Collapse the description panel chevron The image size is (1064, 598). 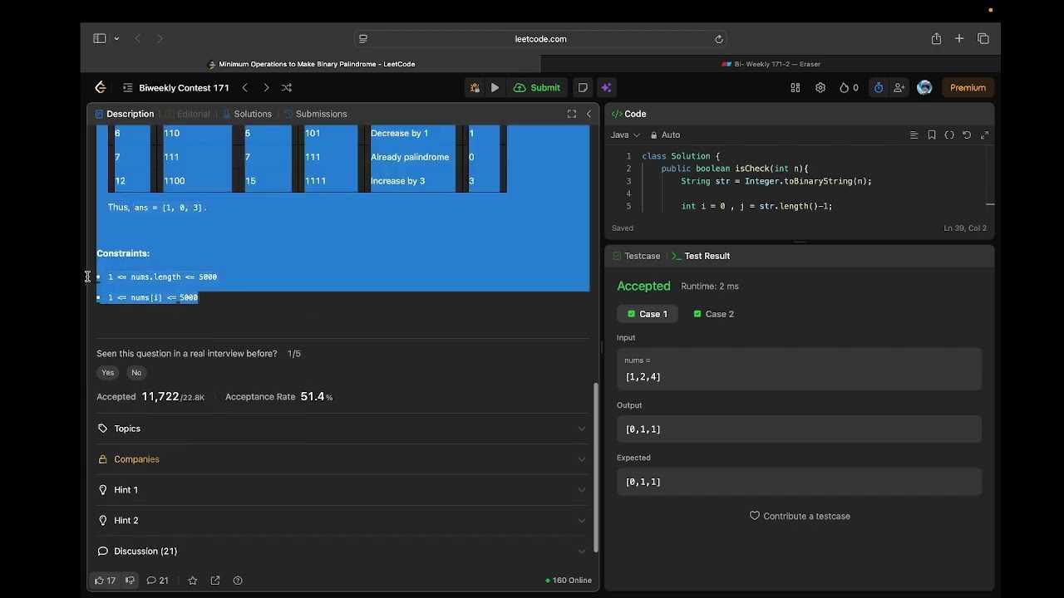click(589, 114)
